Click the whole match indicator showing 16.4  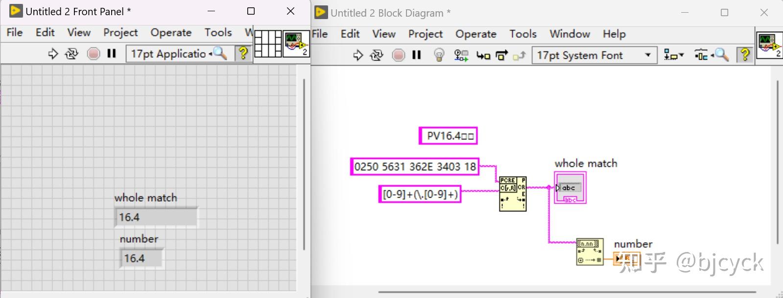click(x=156, y=217)
